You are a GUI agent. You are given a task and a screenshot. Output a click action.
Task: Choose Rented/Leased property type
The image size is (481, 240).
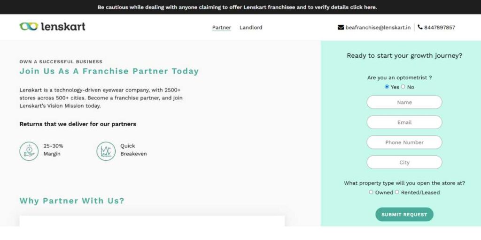(x=397, y=192)
